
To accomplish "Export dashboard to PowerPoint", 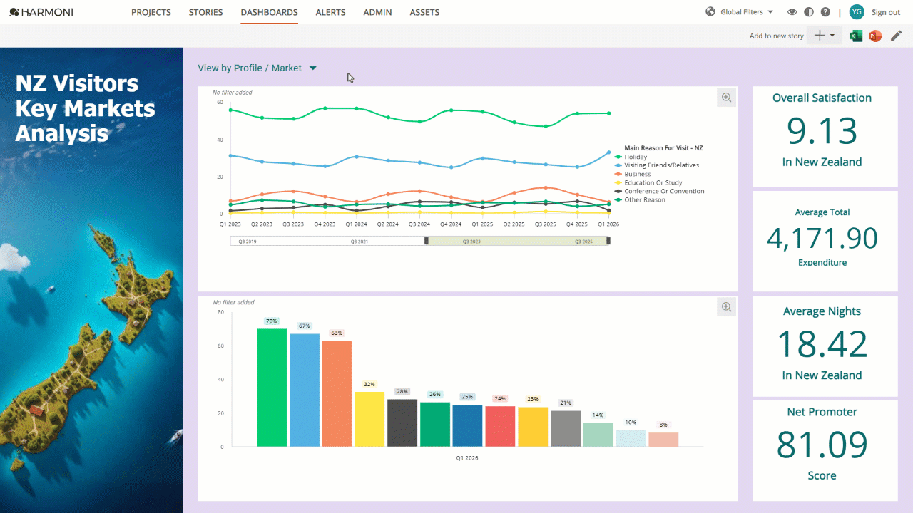I will click(x=875, y=36).
